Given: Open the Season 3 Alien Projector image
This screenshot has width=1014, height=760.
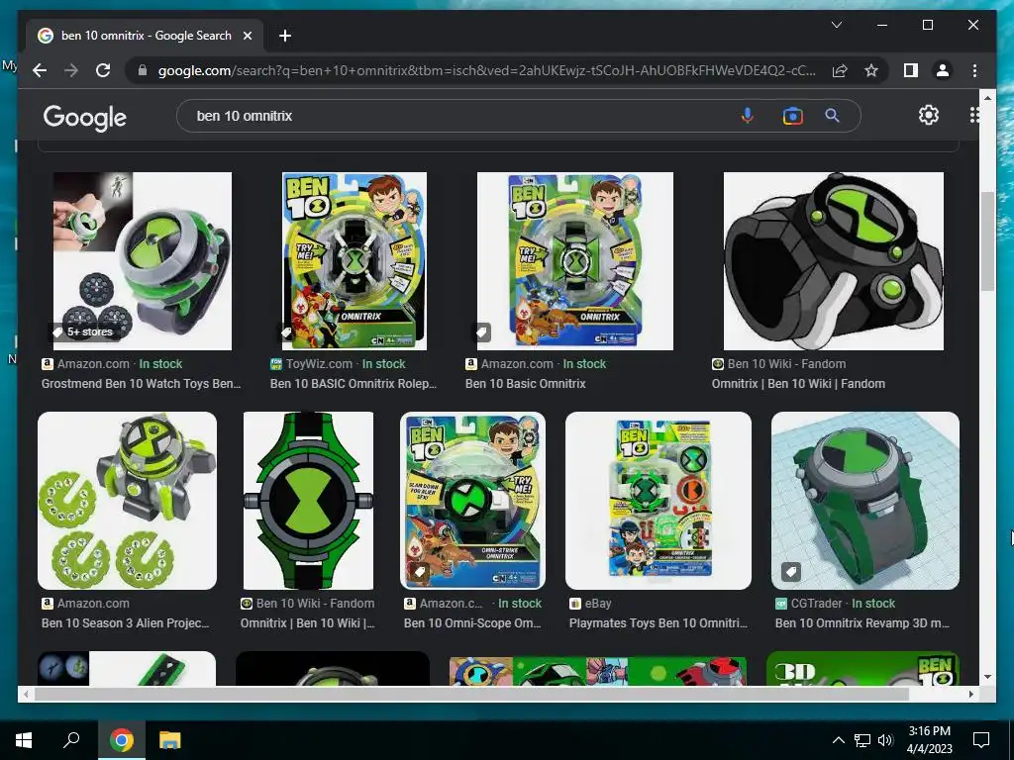Looking at the screenshot, I should click(x=128, y=500).
